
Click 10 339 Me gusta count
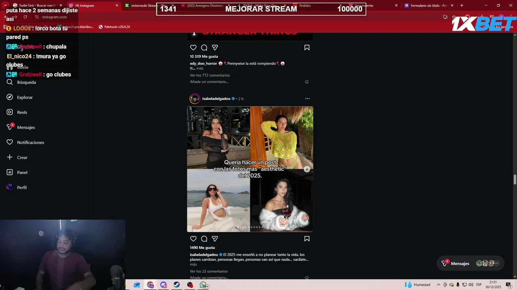(x=204, y=56)
